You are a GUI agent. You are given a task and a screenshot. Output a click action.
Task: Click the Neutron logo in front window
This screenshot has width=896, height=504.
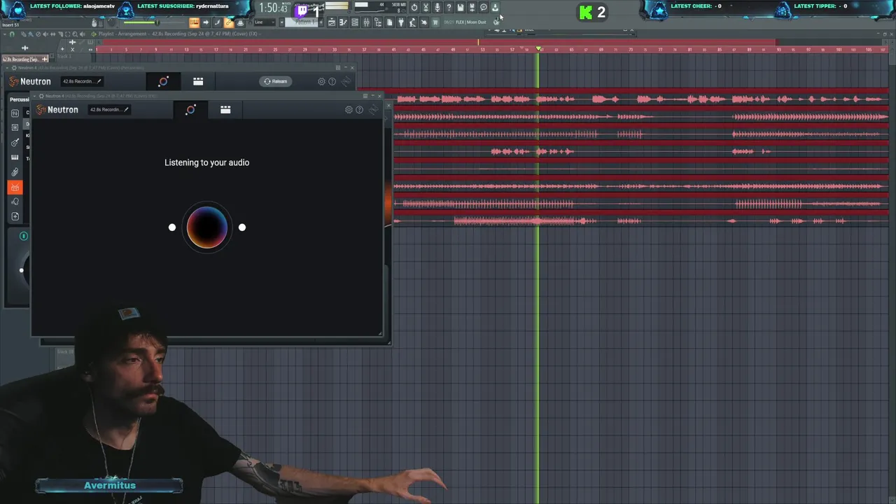[x=57, y=110]
